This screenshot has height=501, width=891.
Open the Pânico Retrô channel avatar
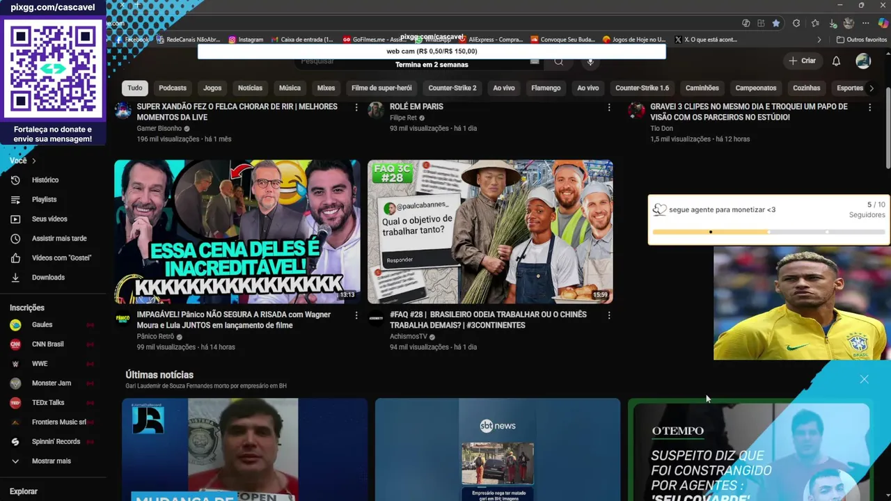coord(123,319)
